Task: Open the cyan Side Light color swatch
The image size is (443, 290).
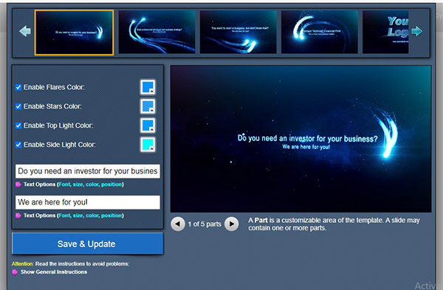Action: pyautogui.click(x=148, y=145)
